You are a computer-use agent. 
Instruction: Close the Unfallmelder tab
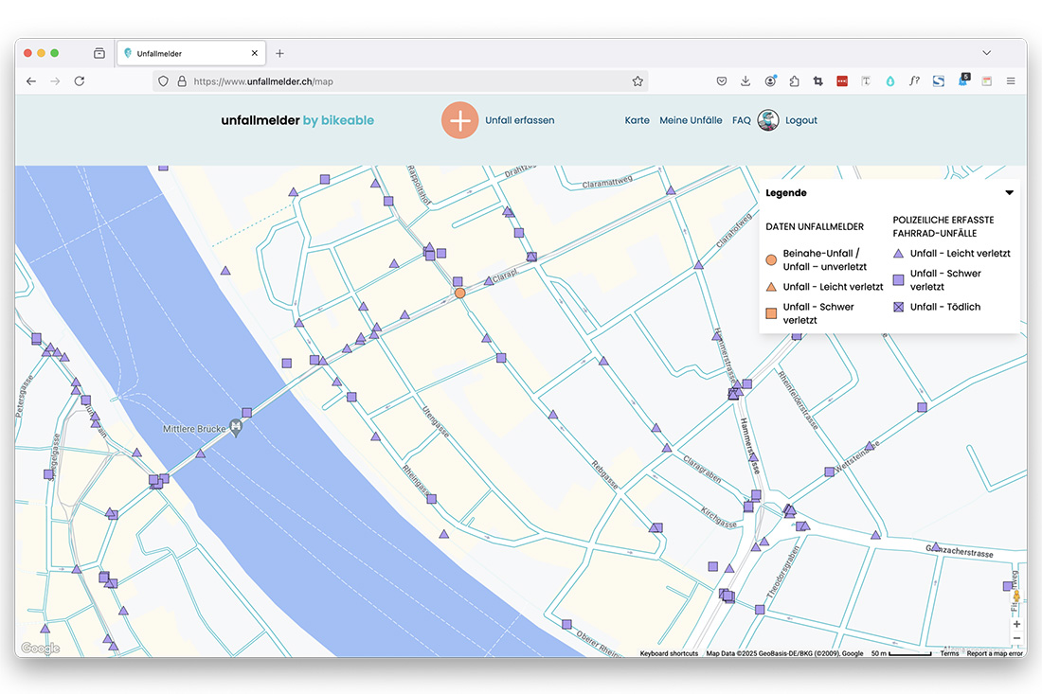(255, 53)
